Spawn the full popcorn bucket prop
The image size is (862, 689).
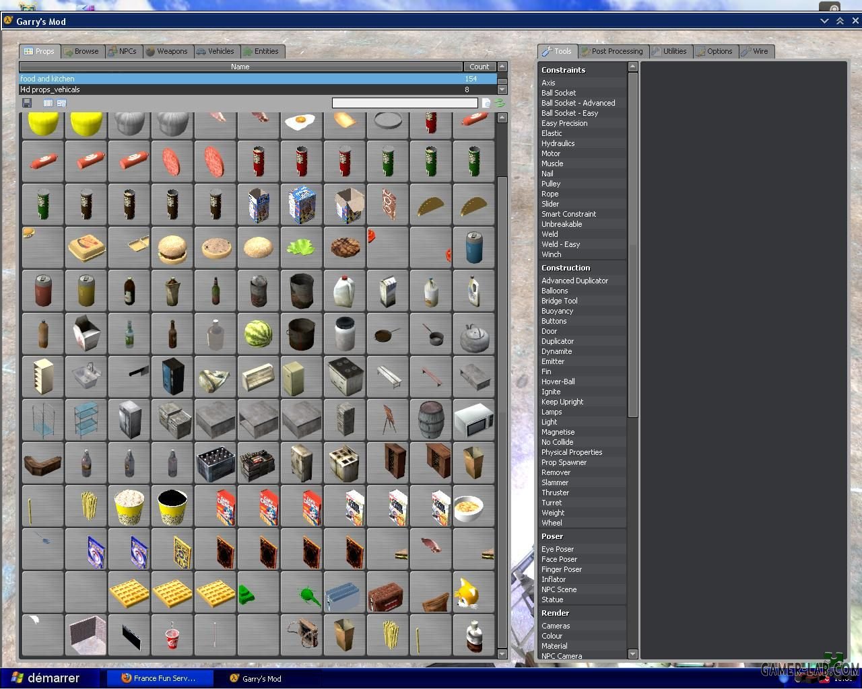click(129, 506)
